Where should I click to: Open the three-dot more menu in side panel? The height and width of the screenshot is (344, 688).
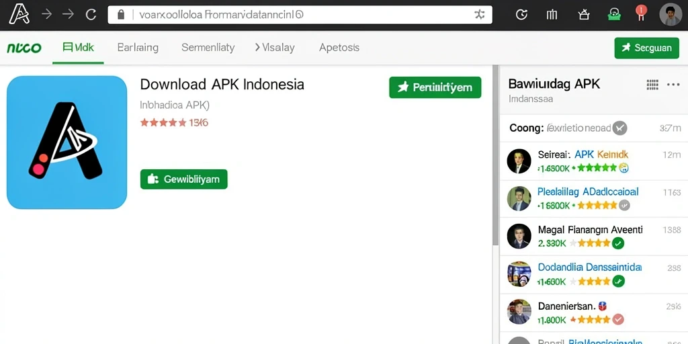coord(673,85)
